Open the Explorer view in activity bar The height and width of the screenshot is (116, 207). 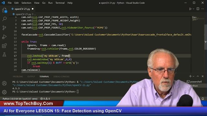4,10
